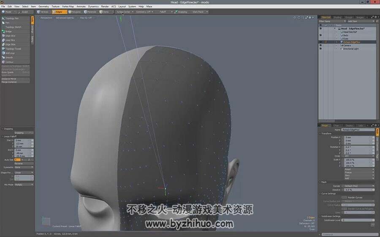Open the Work Plane dropdown

(x=200, y=12)
